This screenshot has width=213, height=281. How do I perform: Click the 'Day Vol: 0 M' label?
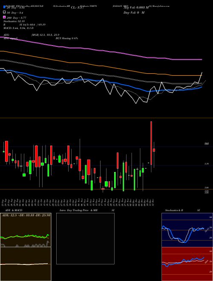pos(134,13)
